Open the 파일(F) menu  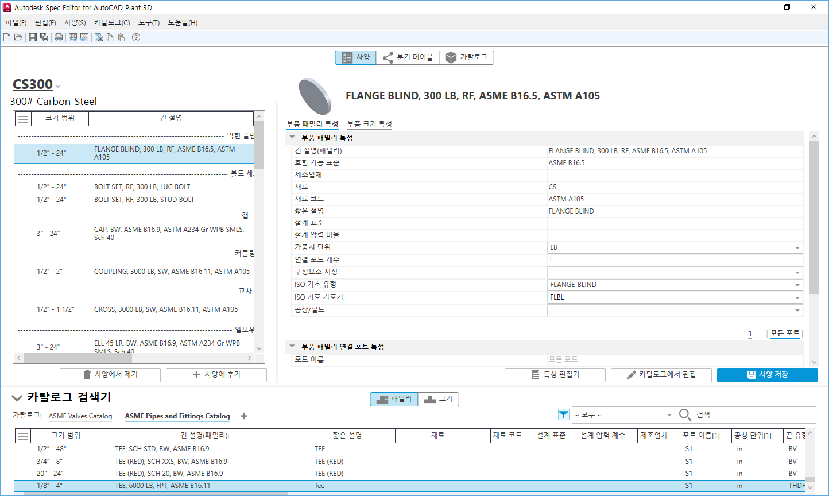pos(16,23)
